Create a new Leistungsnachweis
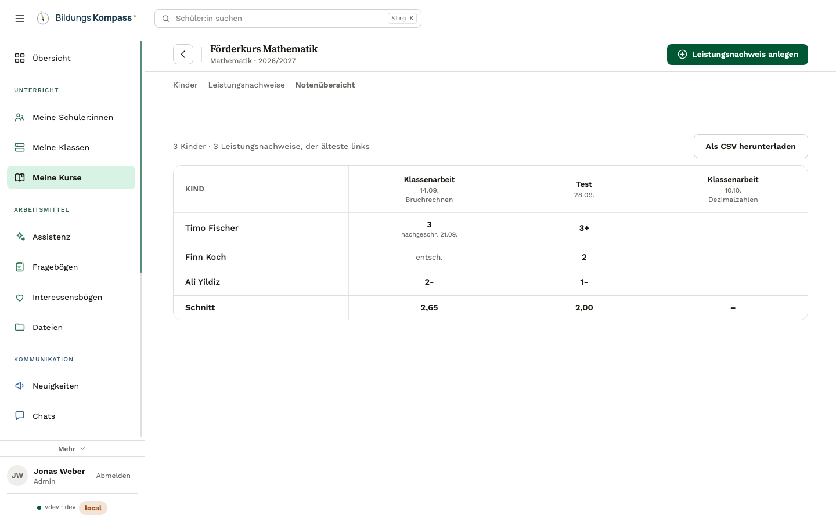This screenshot has width=836, height=522. 737,55
